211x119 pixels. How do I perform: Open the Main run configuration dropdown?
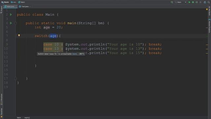(181, 2)
